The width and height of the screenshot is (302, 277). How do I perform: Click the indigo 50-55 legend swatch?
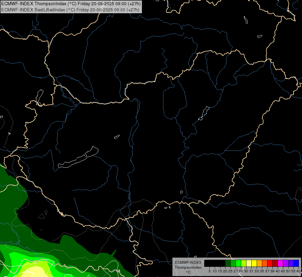(x=291, y=263)
